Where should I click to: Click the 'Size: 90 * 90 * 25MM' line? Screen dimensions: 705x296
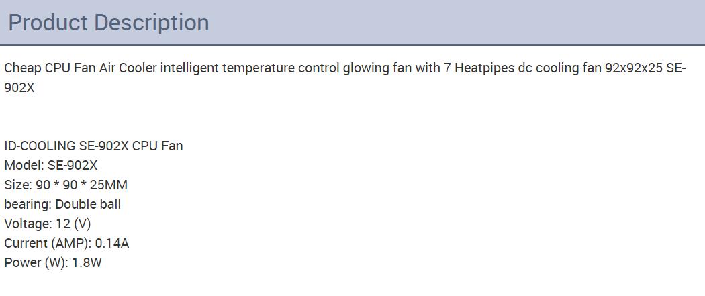coord(66,185)
